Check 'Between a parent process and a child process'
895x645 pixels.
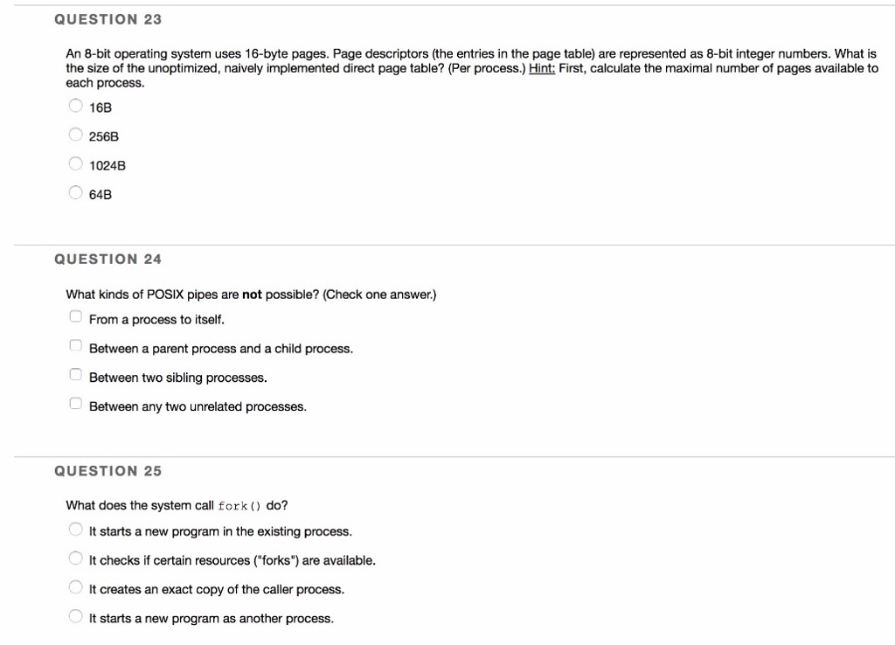pos(75,344)
